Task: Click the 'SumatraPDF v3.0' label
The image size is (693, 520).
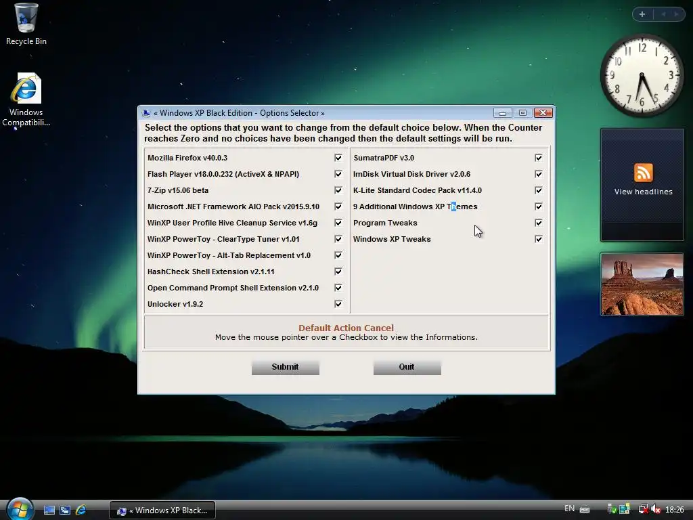Action: 384,158
